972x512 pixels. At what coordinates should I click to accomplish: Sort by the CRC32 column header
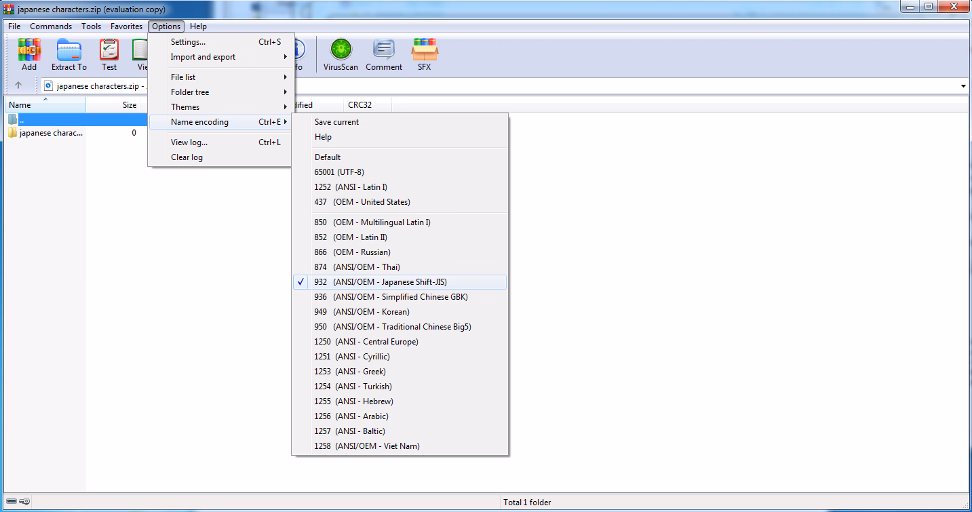[367, 105]
